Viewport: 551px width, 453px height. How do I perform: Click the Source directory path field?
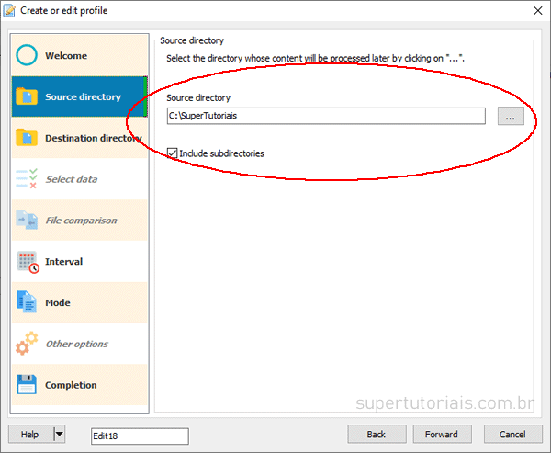(x=325, y=116)
